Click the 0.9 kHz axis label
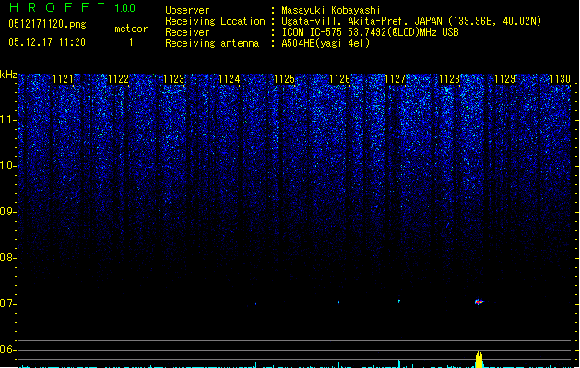The height and width of the screenshot is (368, 580). pos(7,212)
